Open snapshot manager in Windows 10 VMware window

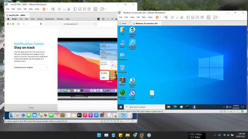pyautogui.click(x=182, y=17)
